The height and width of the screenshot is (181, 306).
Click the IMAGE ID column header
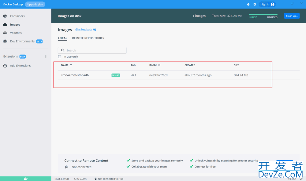[155, 65]
